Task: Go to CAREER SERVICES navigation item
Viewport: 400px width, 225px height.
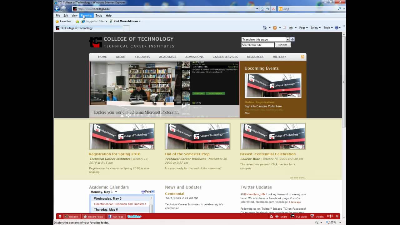Action: [x=225, y=57]
